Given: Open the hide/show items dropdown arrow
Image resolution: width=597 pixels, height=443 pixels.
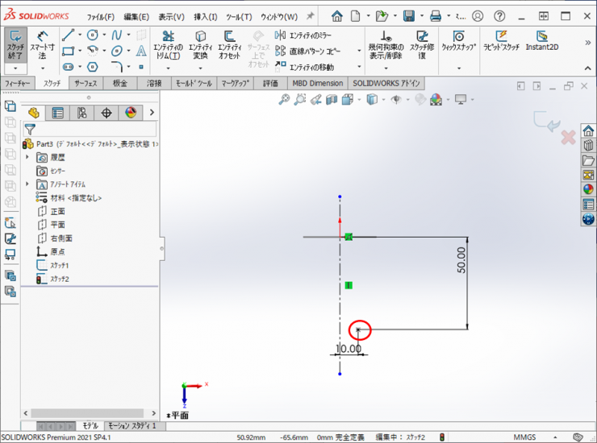Looking at the screenshot, I should (x=407, y=99).
